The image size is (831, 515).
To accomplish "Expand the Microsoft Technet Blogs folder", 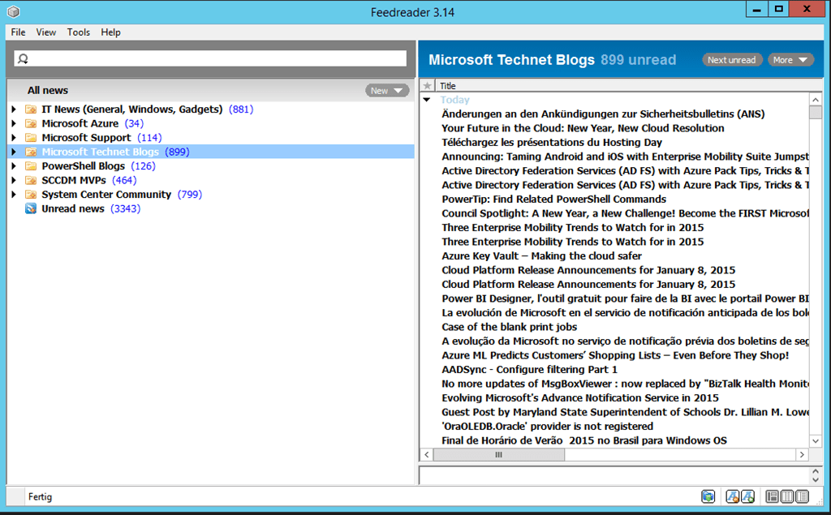I will 14,152.
